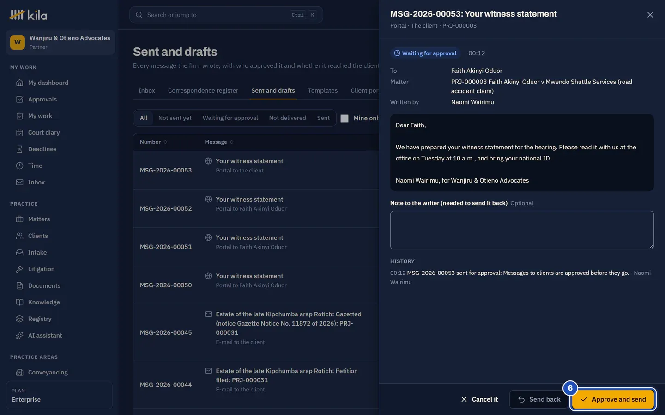
Task: Toggle the Mine only checkbox
Action: coord(345,118)
